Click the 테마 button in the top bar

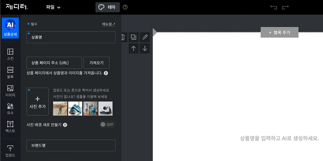(107, 7)
